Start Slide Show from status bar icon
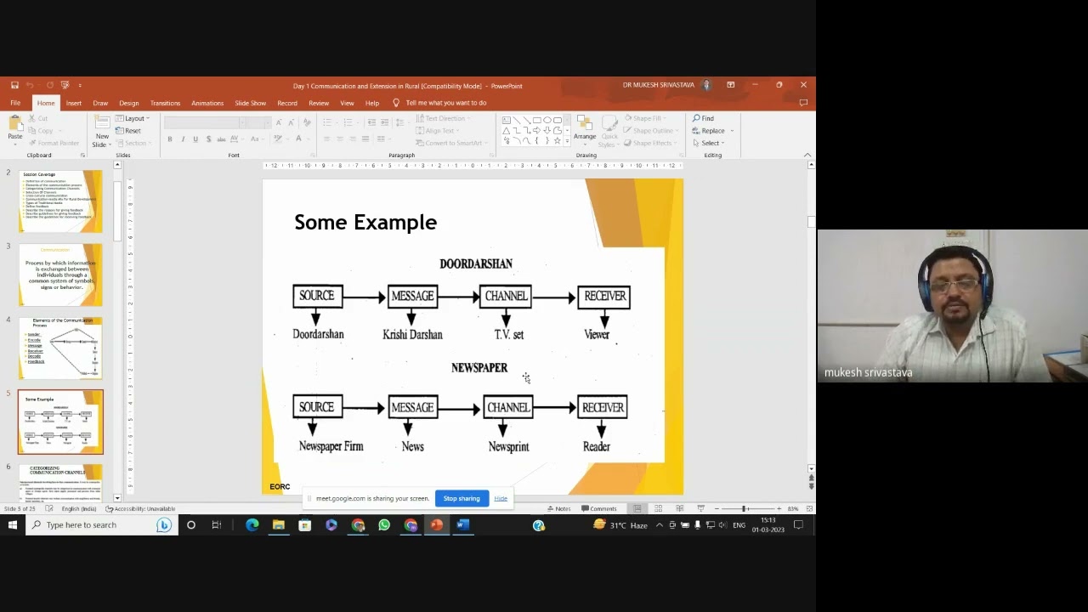 [700, 508]
